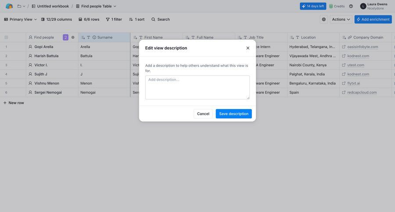Add a New row to the table
395x212 pixels.
(x=14, y=103)
